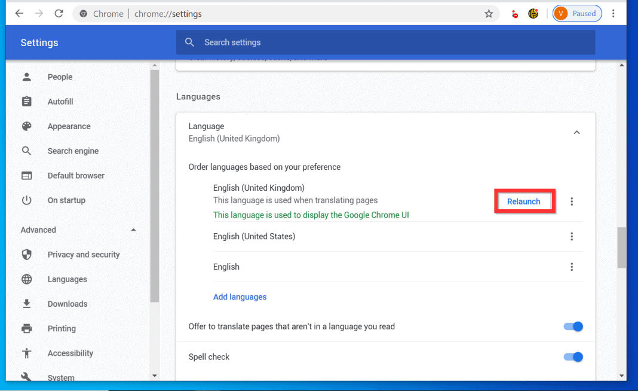Click the Appearance palette icon
The image size is (638, 391).
tap(26, 126)
